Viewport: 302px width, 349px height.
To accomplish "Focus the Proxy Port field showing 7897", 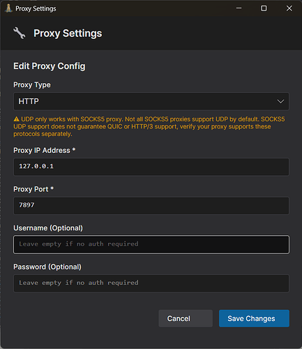I will click(x=151, y=205).
